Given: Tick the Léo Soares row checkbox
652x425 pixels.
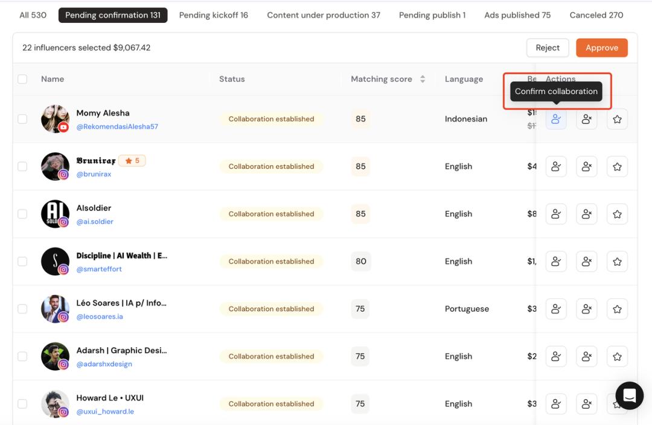Looking at the screenshot, I should click(x=22, y=309).
